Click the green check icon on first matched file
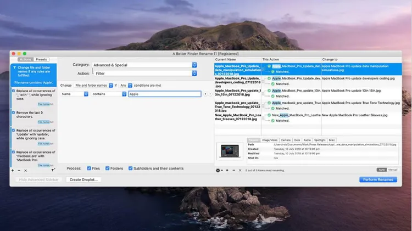This screenshot has height=231, width=412. 269,66
